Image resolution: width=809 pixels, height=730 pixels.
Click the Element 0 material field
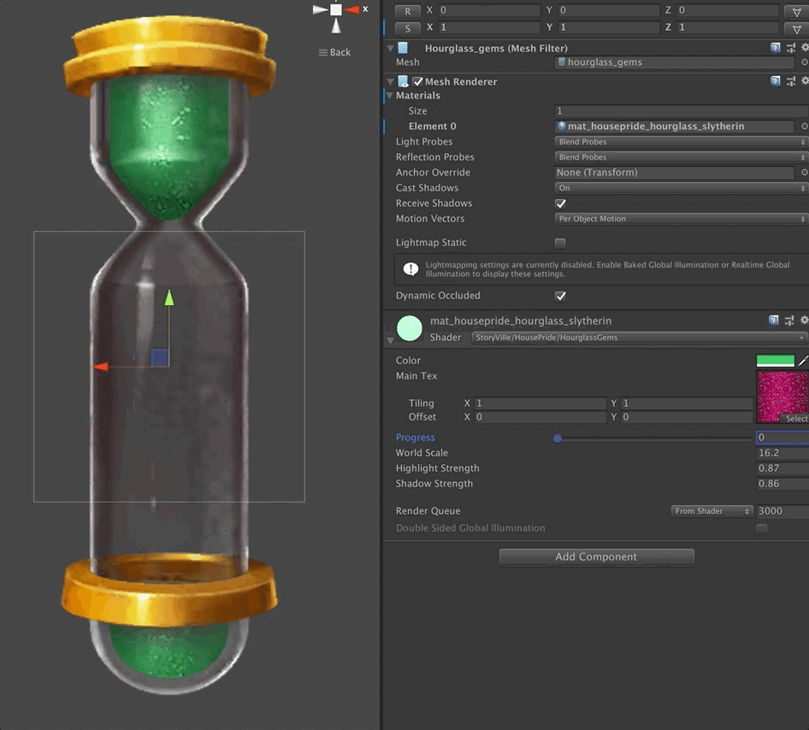coord(675,127)
